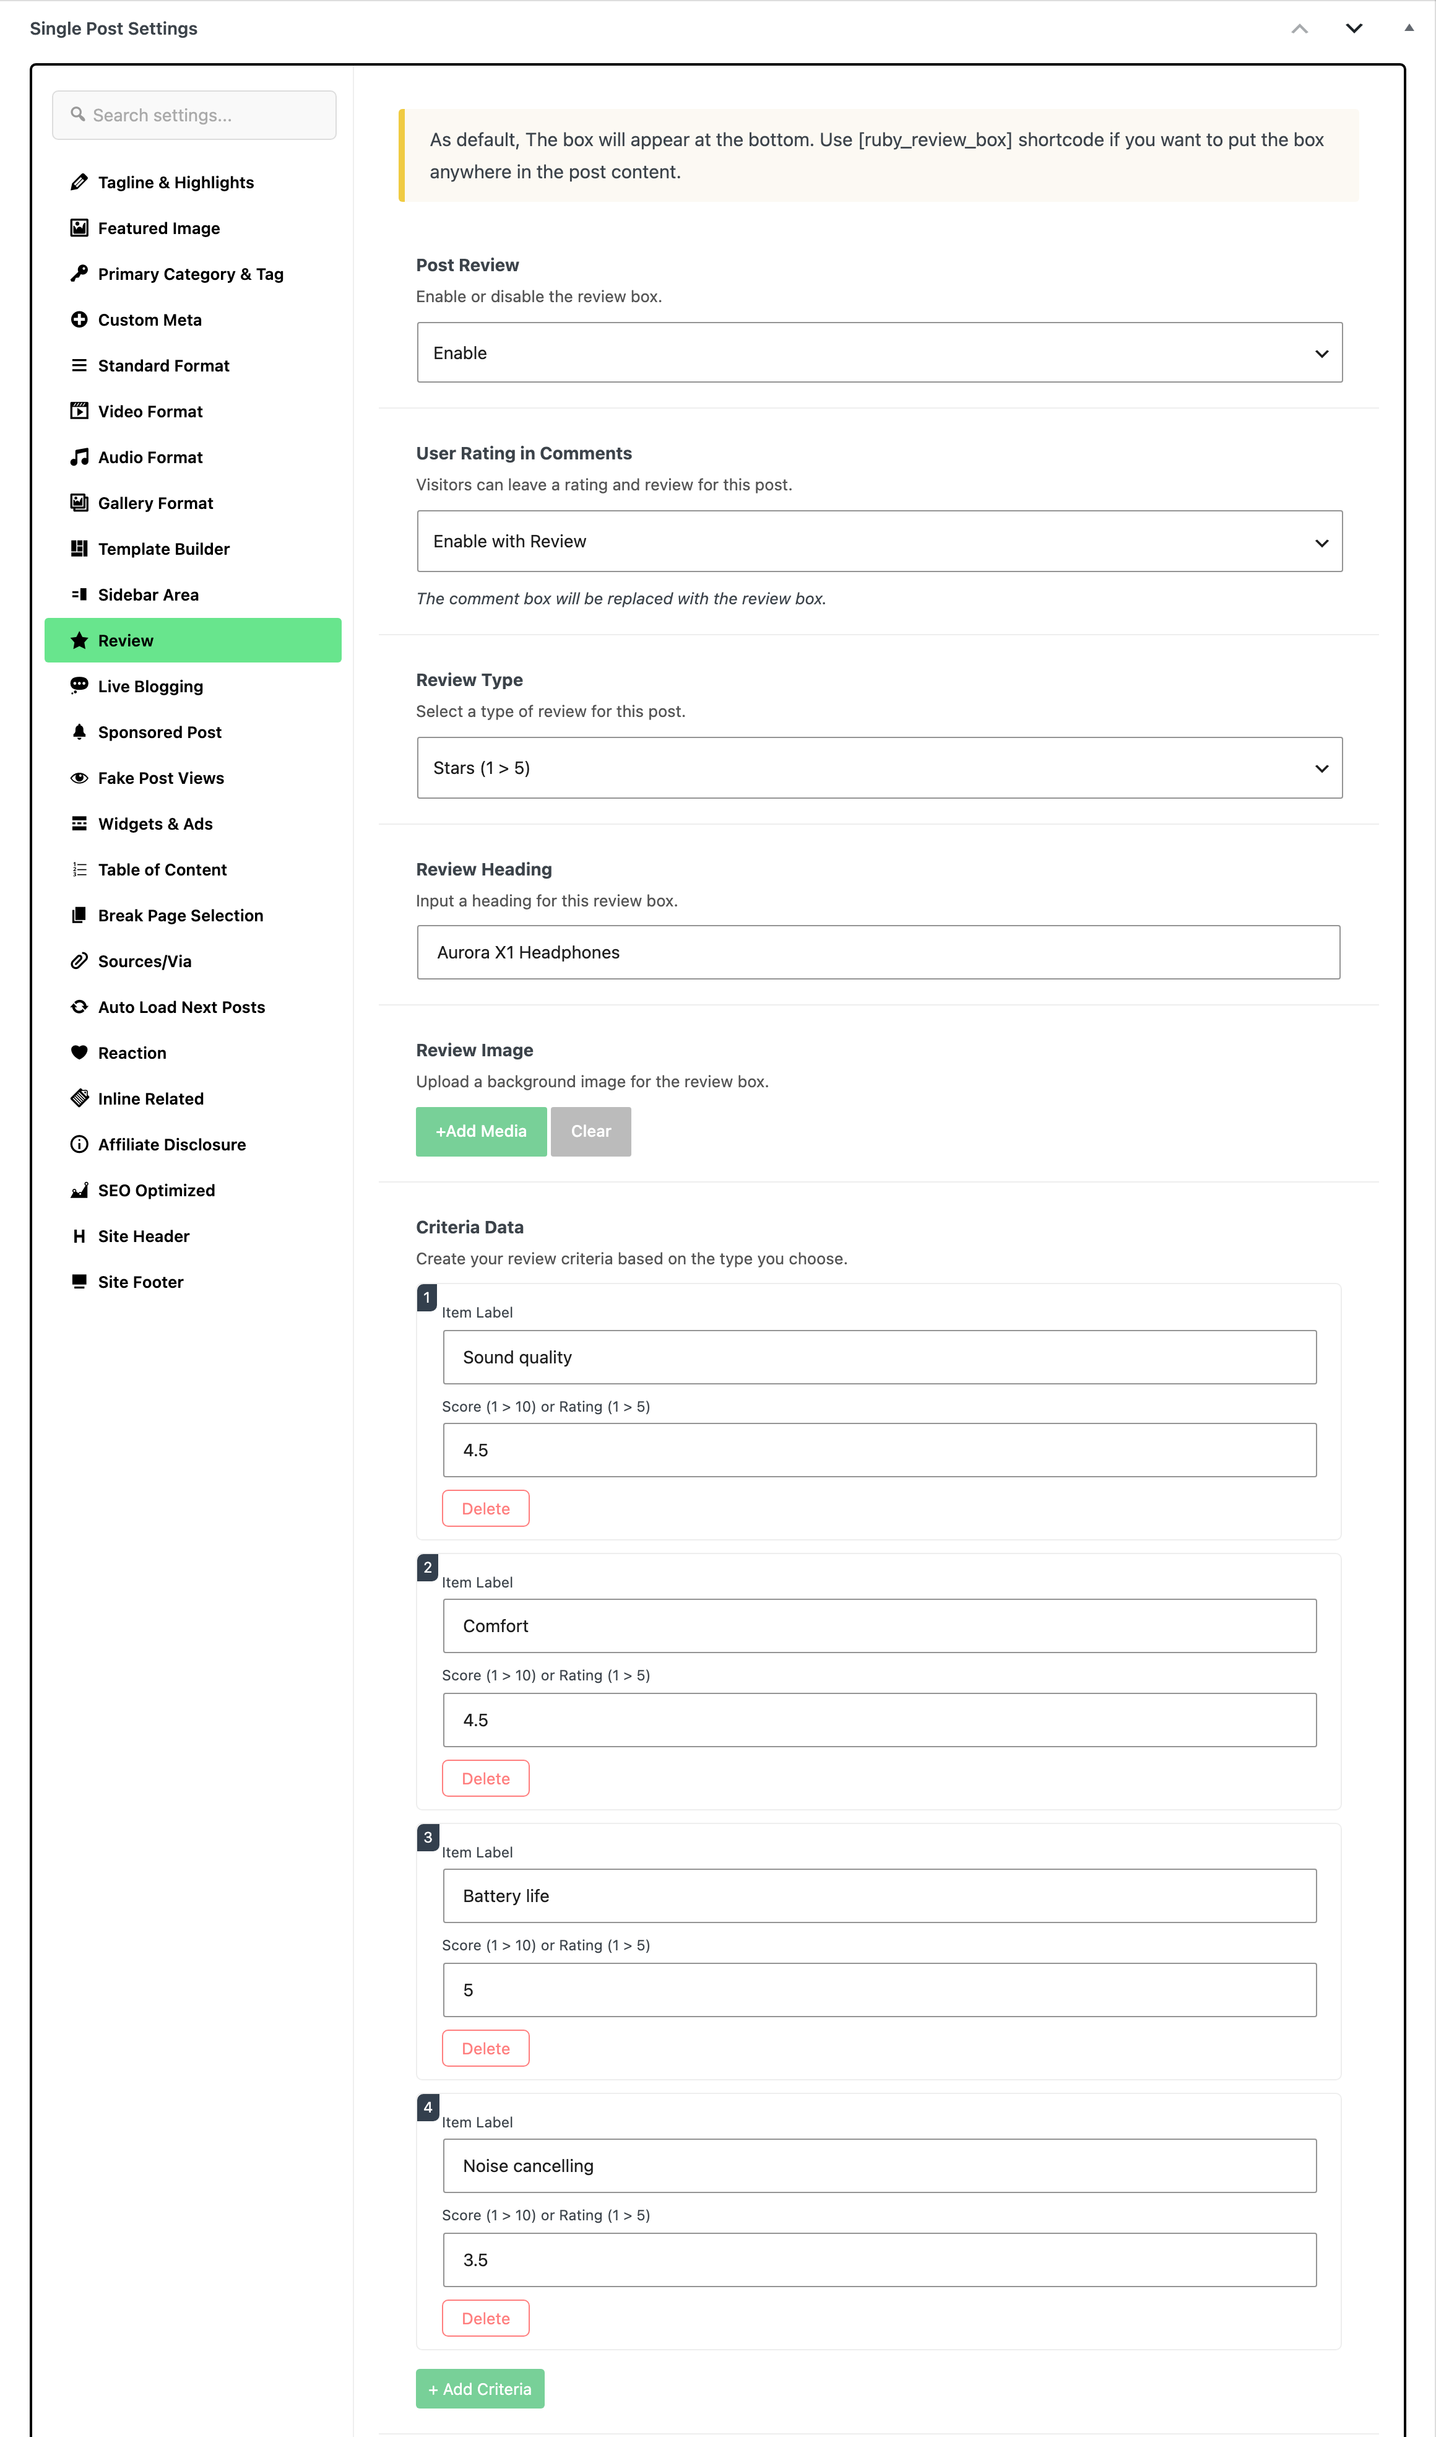Open the Post Review dropdown
This screenshot has width=1436, height=2437.
coord(879,352)
